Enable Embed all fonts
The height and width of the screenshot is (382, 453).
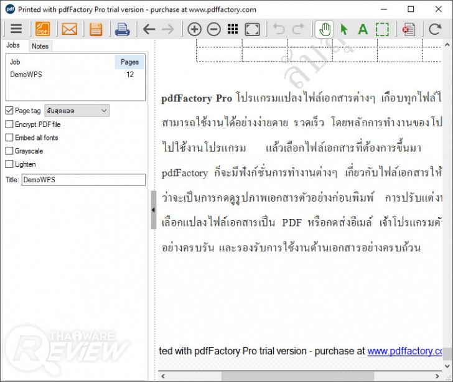click(9, 137)
